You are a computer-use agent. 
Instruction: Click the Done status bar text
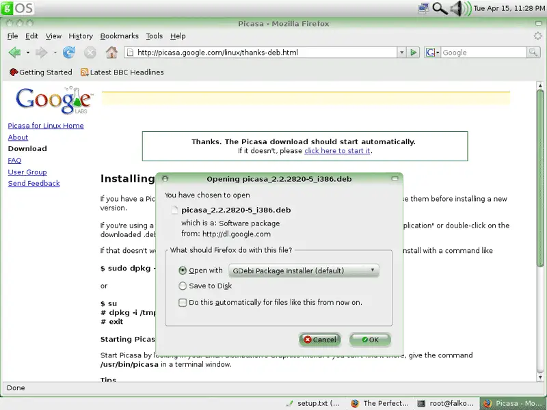[16, 388]
